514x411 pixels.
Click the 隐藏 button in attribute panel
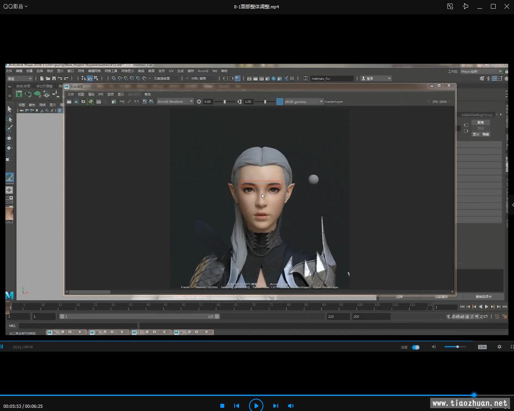[x=486, y=134]
